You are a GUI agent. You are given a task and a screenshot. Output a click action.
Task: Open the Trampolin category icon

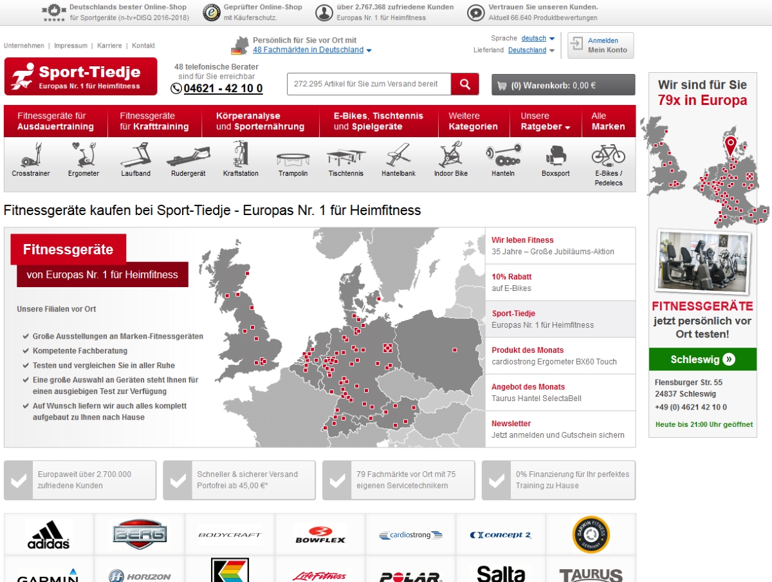coord(293,158)
